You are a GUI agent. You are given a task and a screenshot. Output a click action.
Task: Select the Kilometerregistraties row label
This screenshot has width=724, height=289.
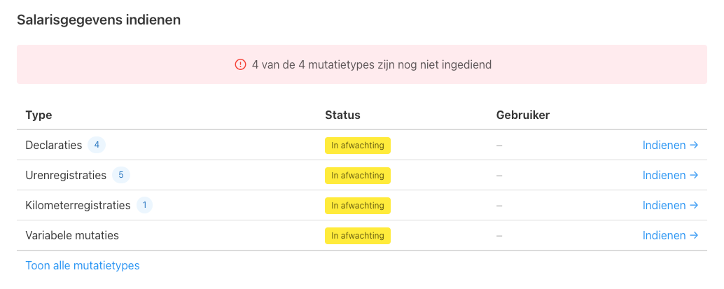tap(78, 205)
